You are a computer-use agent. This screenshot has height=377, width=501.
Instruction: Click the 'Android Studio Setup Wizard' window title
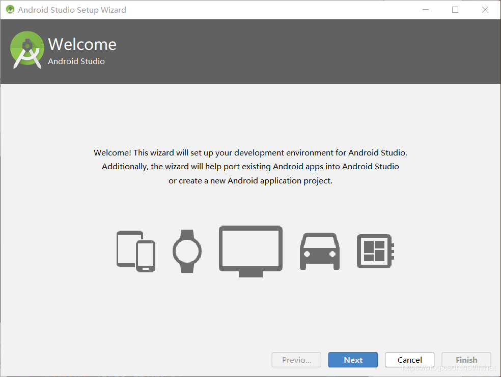[72, 10]
